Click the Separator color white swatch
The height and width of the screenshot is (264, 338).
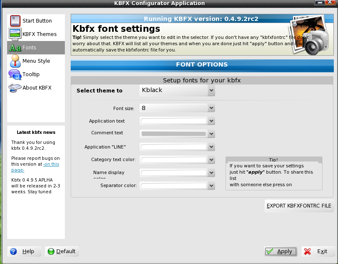point(174,186)
